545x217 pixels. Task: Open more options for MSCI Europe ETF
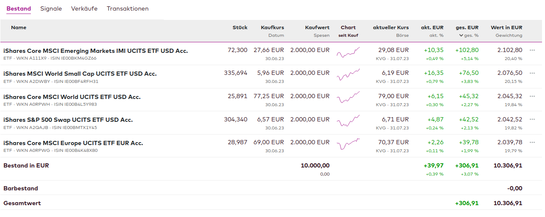[532, 142]
